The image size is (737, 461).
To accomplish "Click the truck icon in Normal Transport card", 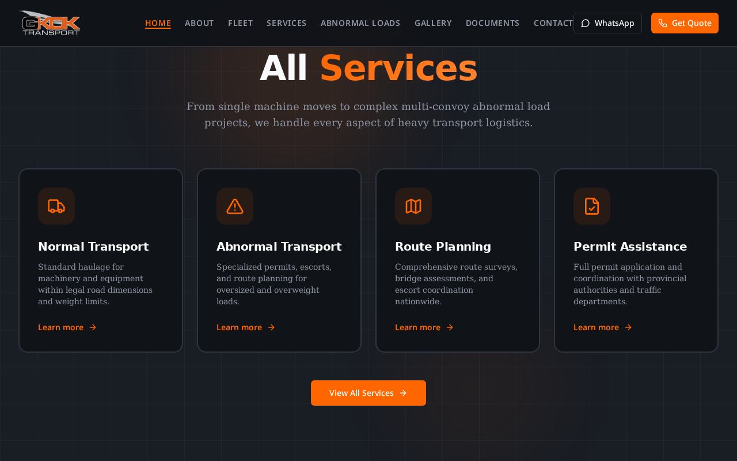I will tap(56, 206).
